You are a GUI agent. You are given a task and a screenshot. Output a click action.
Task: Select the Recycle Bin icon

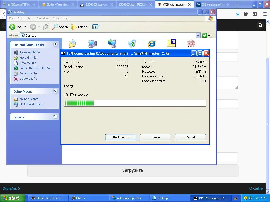tap(132, 43)
